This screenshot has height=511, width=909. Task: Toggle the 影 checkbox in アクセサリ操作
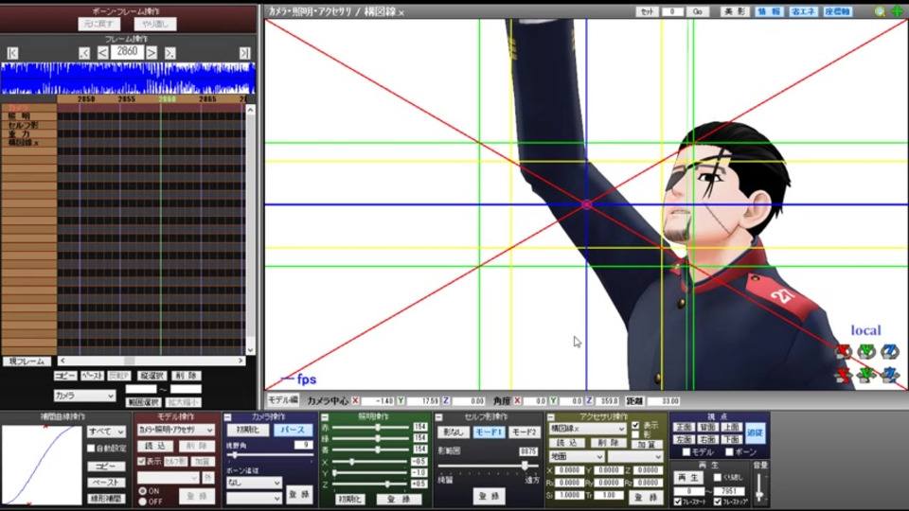tap(636, 434)
